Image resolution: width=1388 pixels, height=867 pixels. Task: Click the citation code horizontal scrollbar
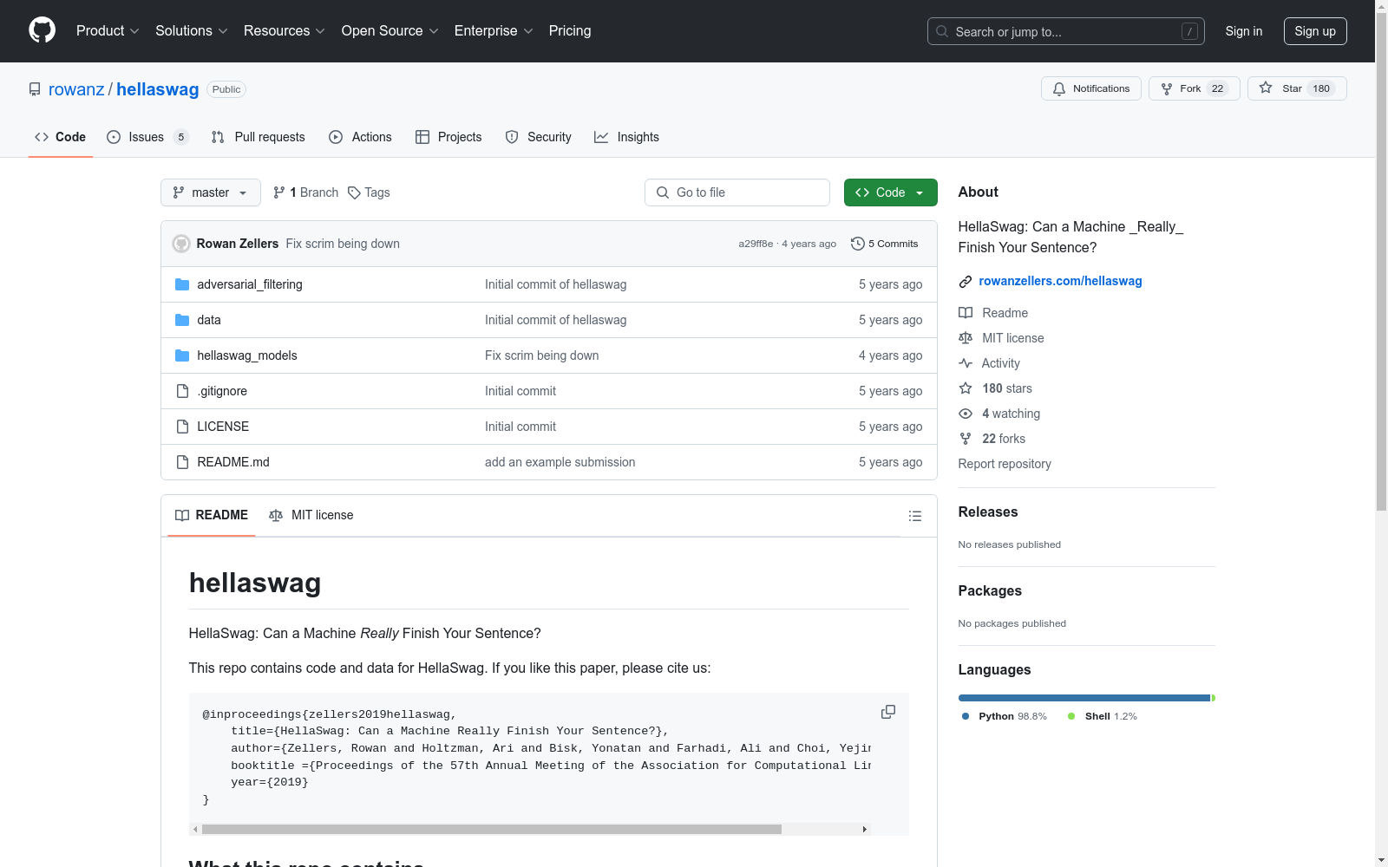[492, 830]
